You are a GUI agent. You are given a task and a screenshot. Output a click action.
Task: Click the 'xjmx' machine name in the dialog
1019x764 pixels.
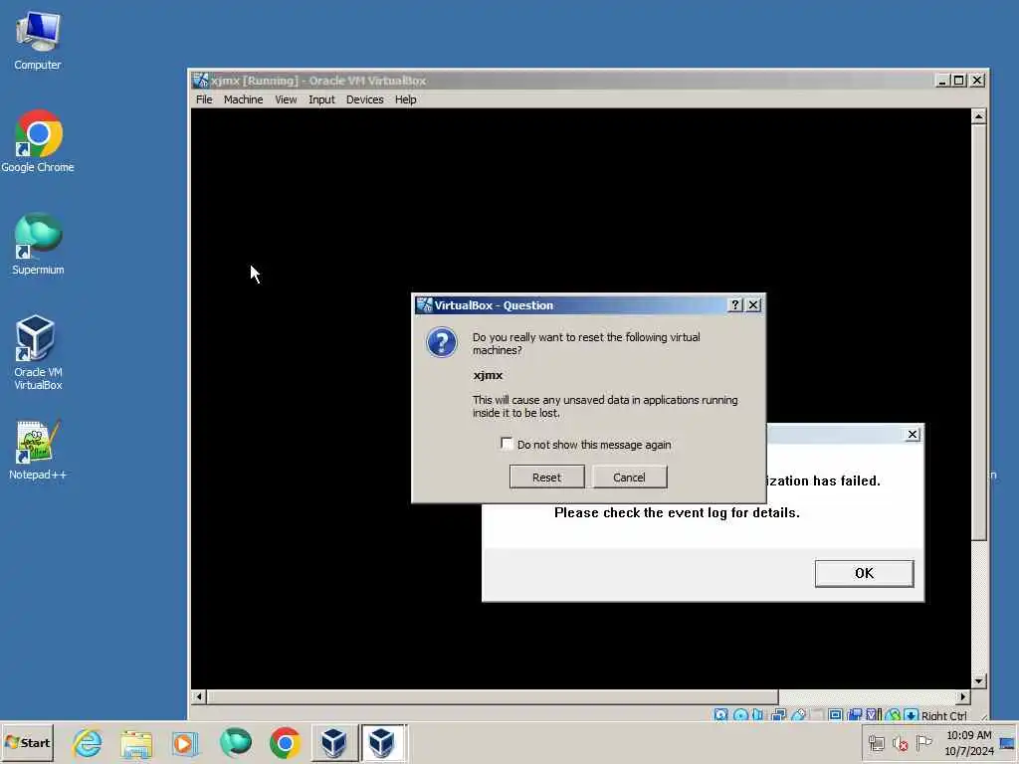coord(488,375)
